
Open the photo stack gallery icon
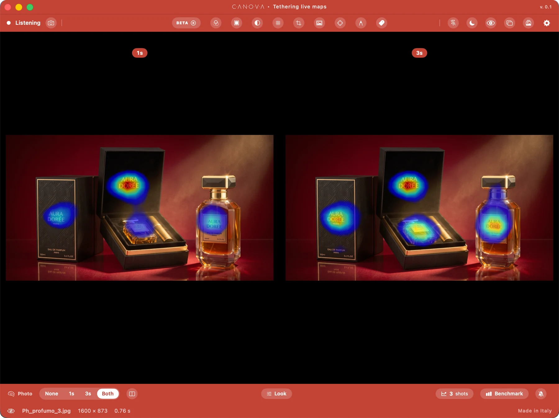(x=528, y=23)
